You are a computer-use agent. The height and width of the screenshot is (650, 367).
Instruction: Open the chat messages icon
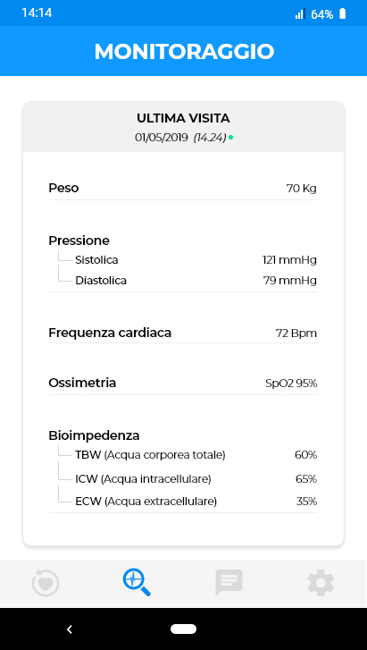(229, 582)
